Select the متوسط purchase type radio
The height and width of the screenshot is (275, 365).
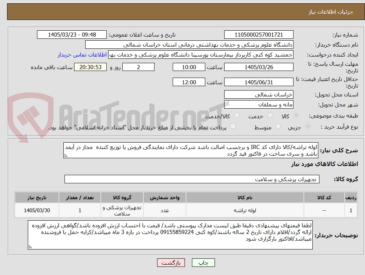coord(278,126)
